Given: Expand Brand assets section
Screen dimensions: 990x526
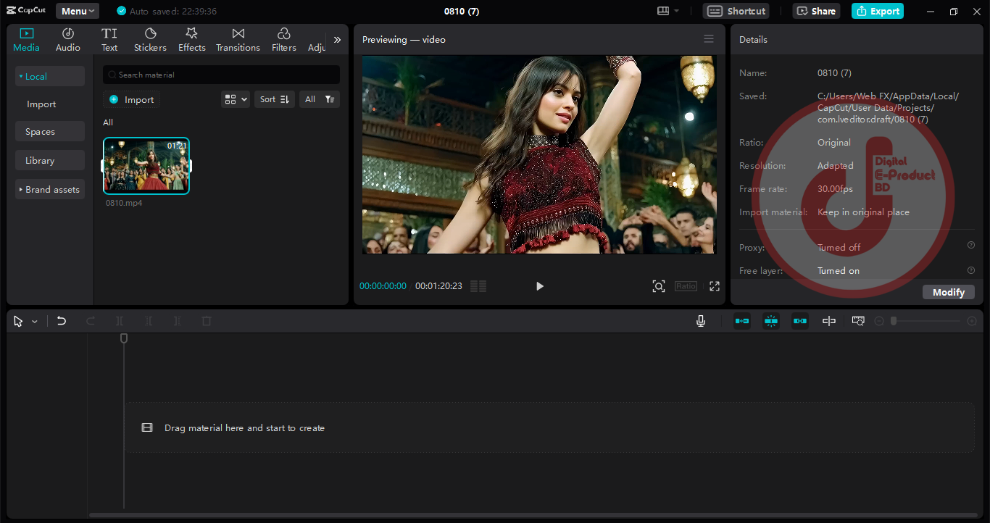Looking at the screenshot, I should click(x=50, y=190).
